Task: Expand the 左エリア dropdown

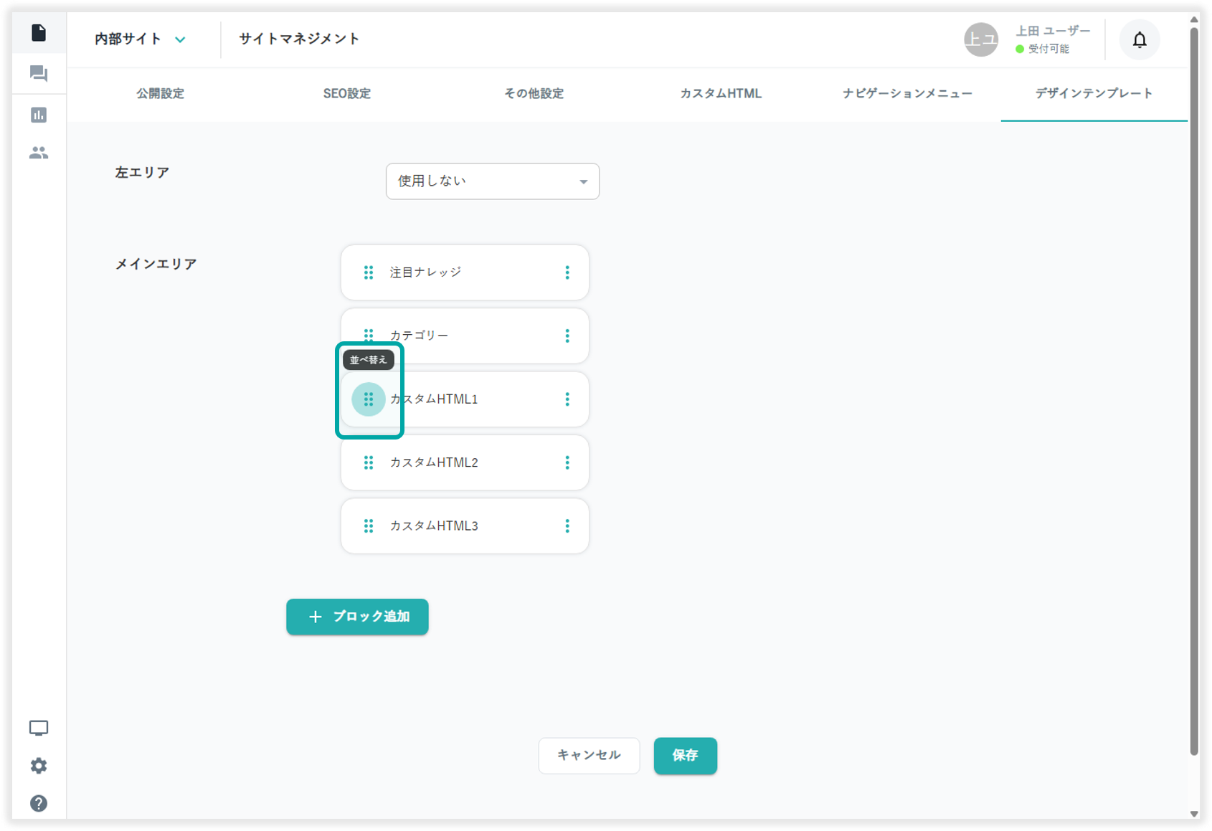Action: click(492, 181)
